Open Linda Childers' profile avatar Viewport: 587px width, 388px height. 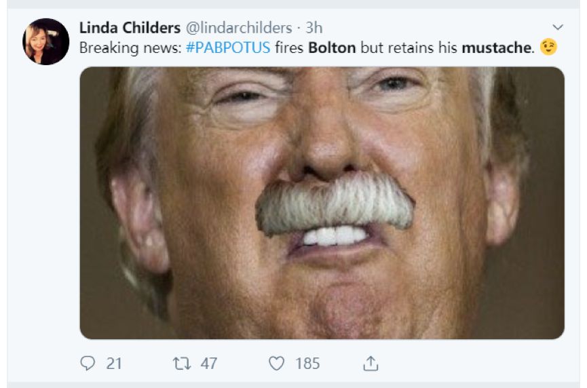(x=46, y=41)
